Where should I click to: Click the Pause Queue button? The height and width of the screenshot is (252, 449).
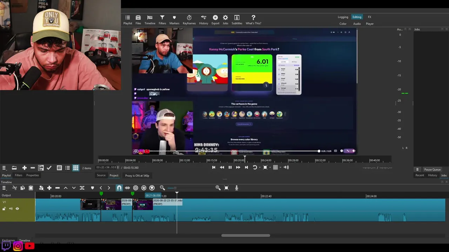point(432,169)
